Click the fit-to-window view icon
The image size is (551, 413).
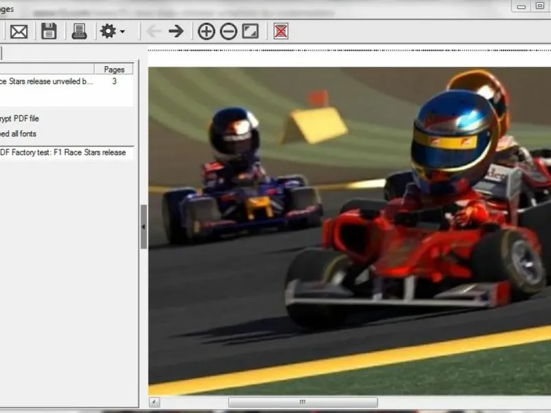[250, 31]
